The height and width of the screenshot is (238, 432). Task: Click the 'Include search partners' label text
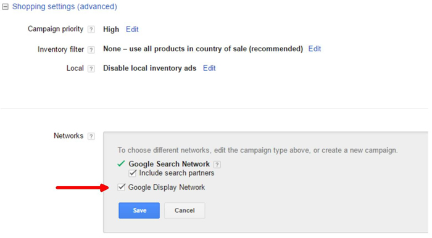177,173
